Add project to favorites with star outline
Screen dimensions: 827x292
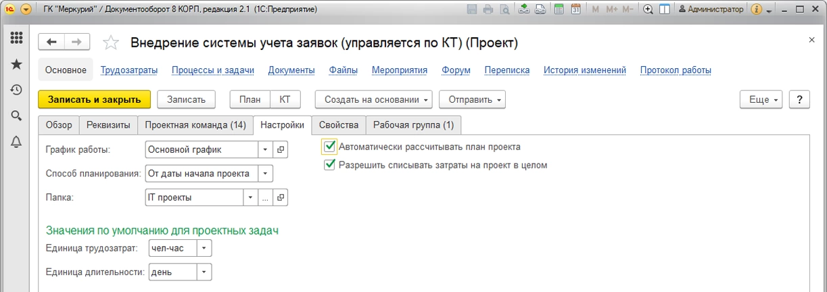point(111,43)
